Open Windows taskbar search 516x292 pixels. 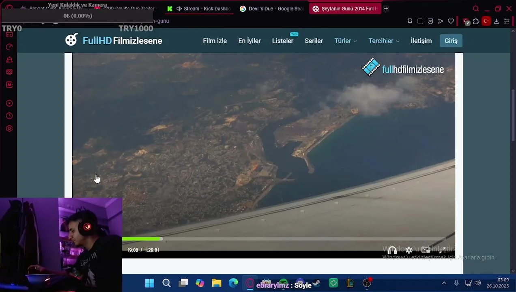(166, 283)
